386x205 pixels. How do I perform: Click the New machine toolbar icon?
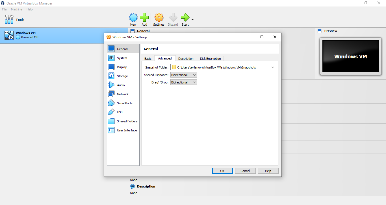133,19
